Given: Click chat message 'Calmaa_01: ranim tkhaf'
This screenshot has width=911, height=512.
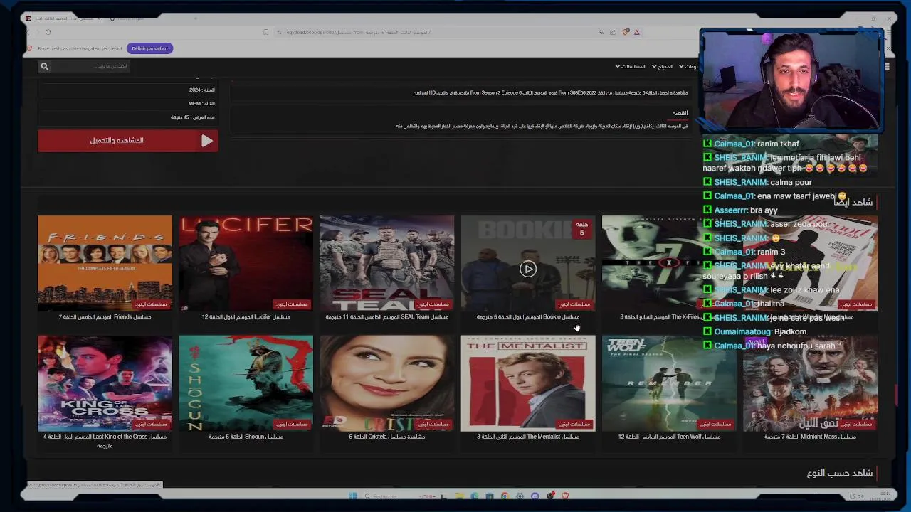Looking at the screenshot, I should point(751,144).
